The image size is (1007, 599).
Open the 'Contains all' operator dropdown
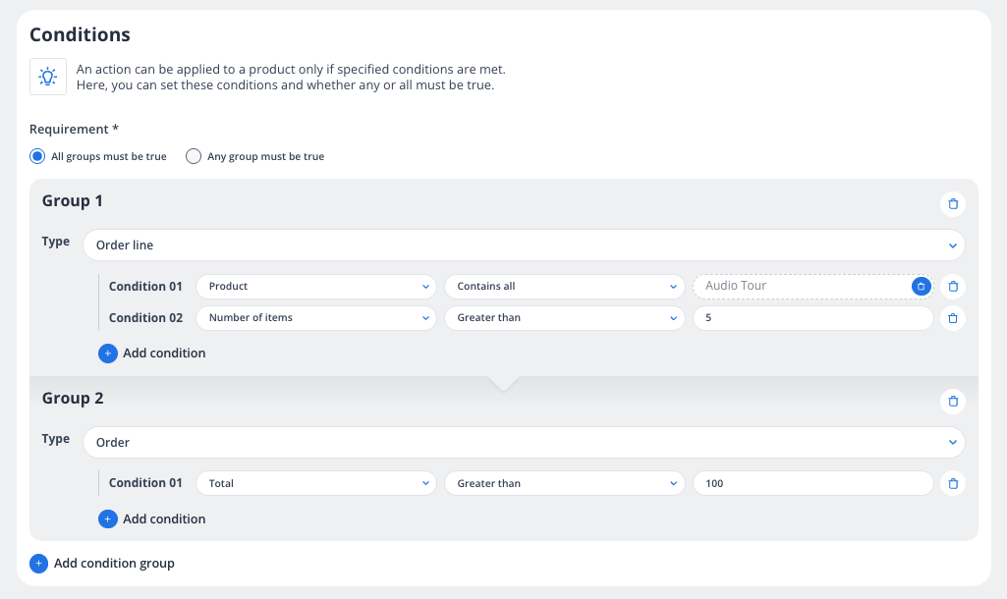[564, 287]
